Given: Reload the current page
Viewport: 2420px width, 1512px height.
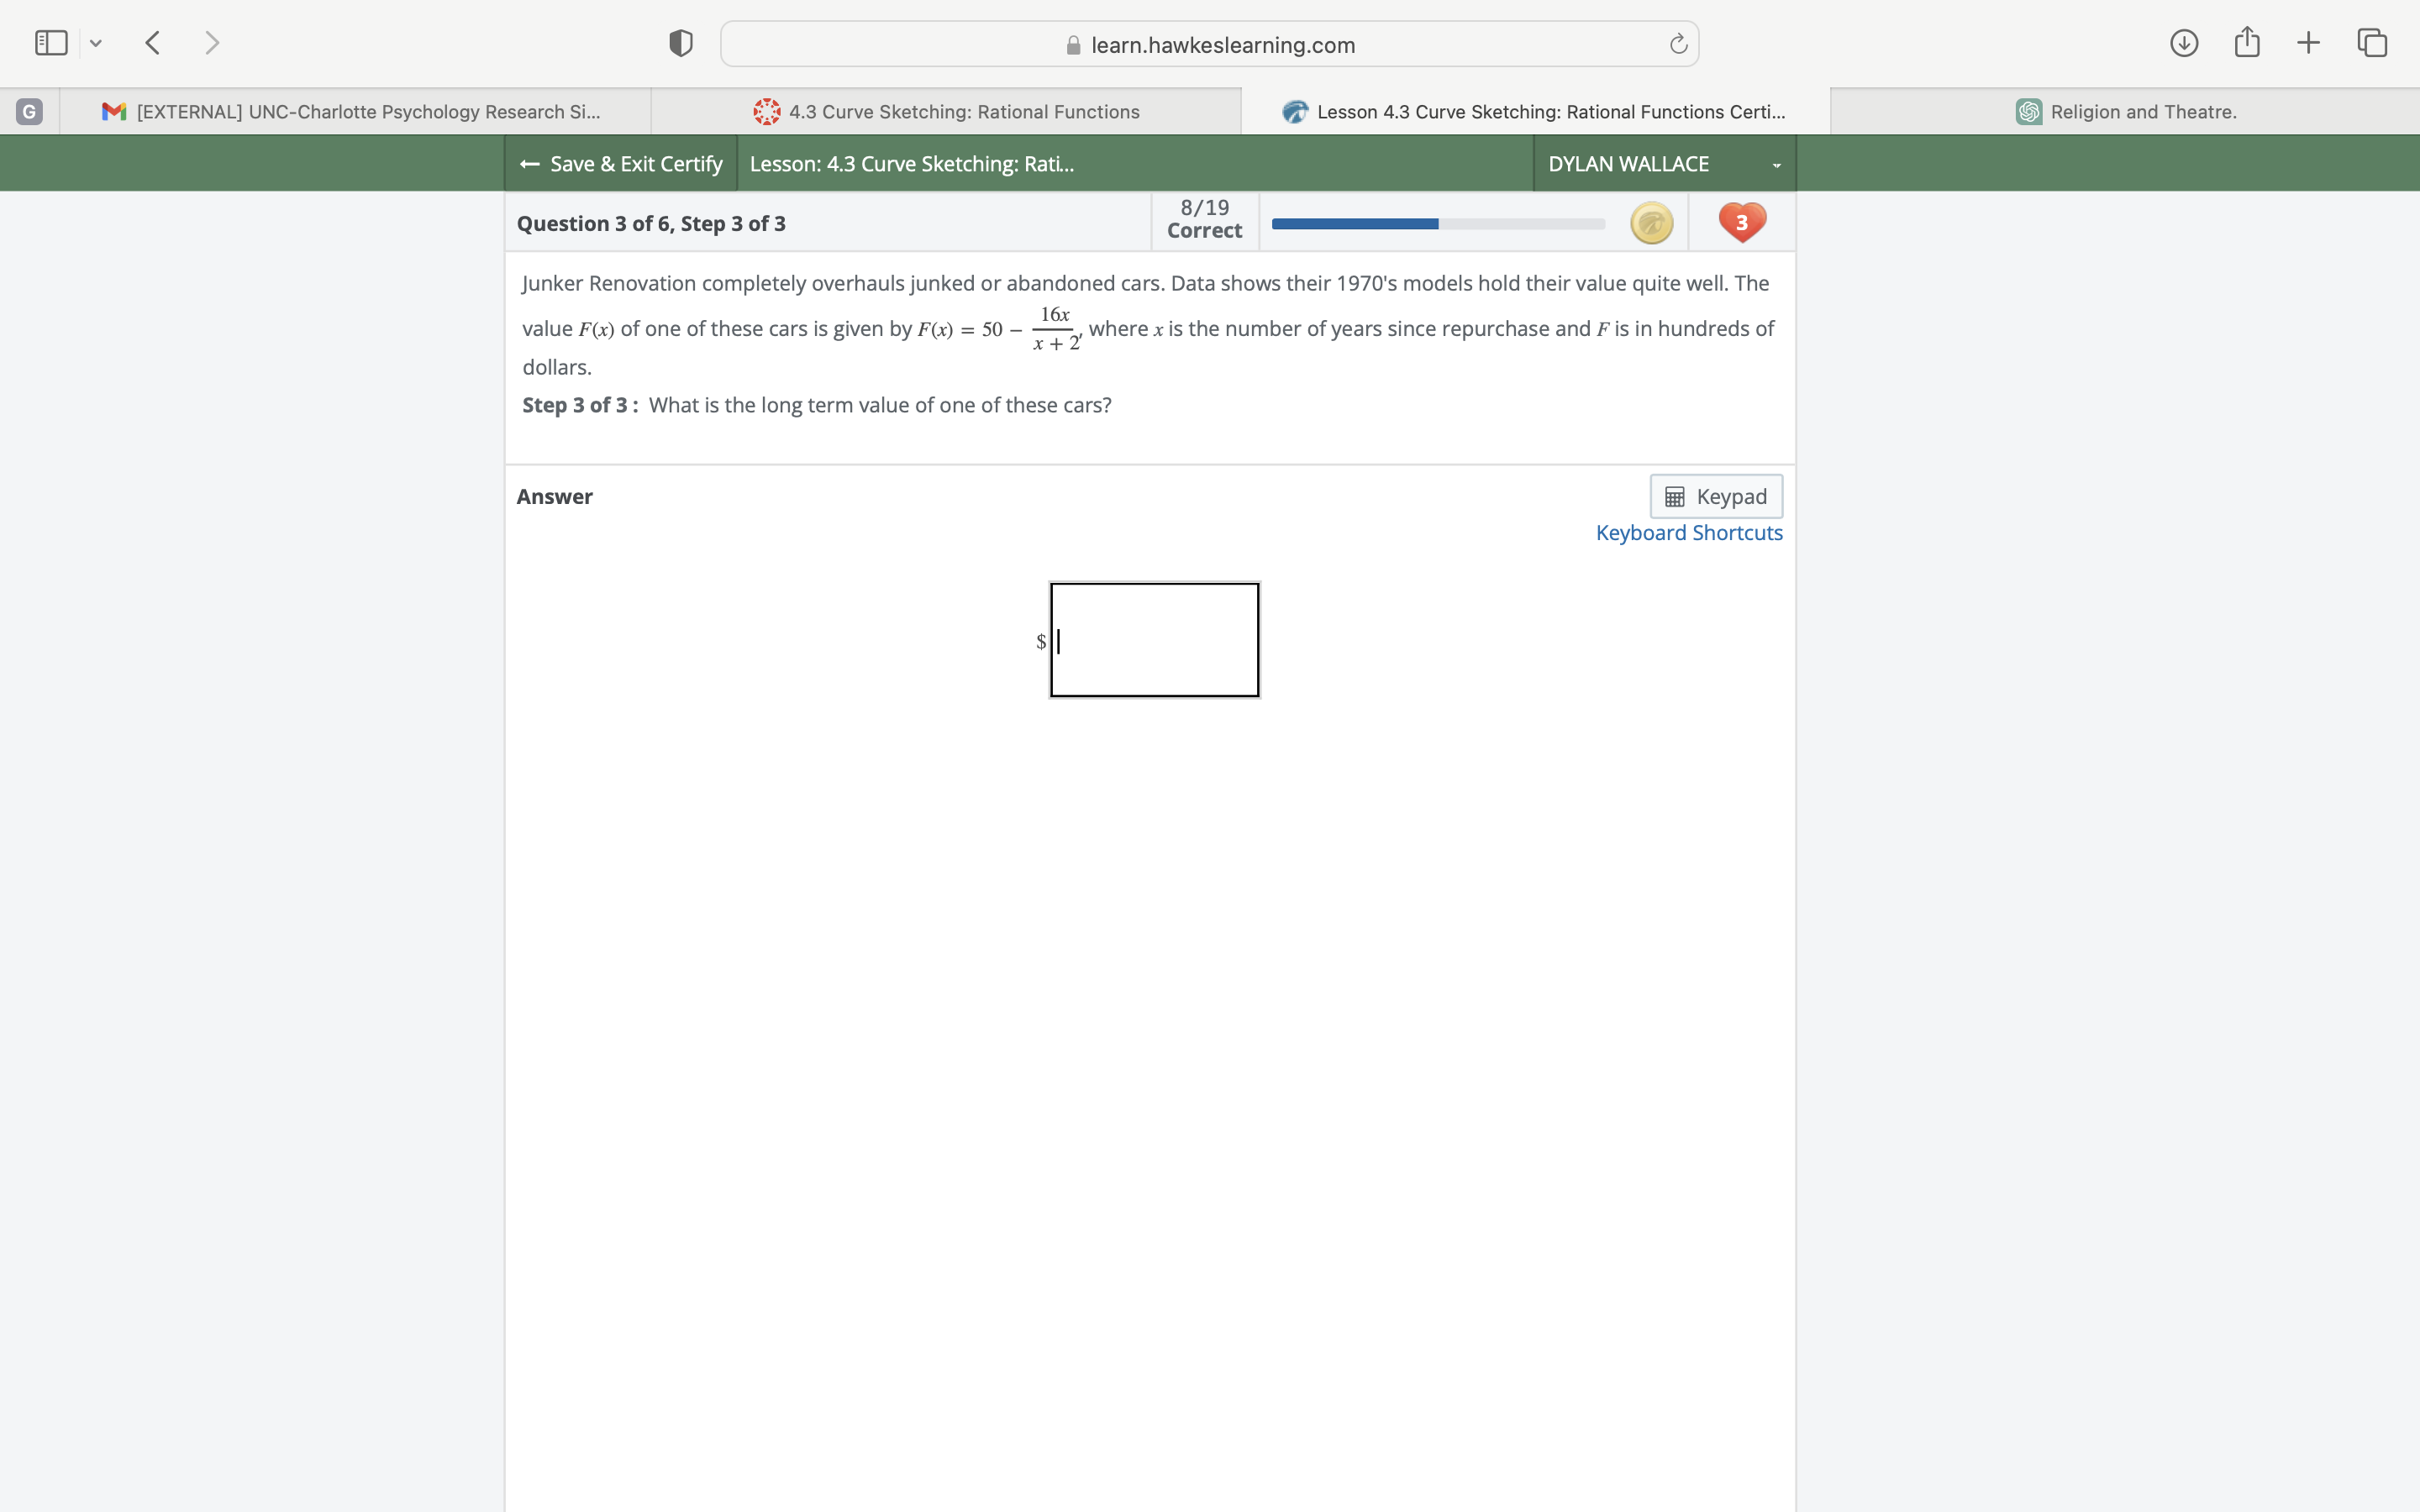Looking at the screenshot, I should 1676,43.
